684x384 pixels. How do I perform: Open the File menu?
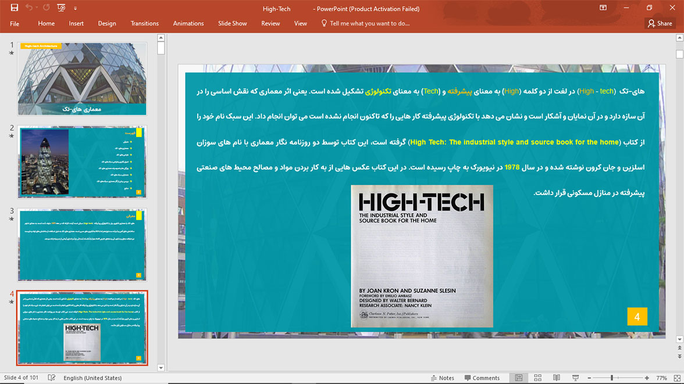coord(15,24)
